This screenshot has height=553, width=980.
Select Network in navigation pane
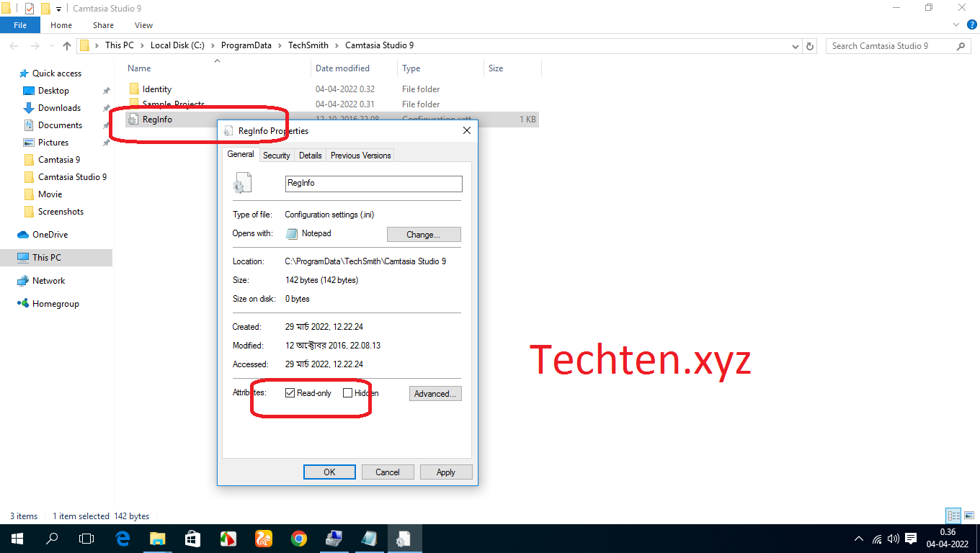tap(48, 281)
